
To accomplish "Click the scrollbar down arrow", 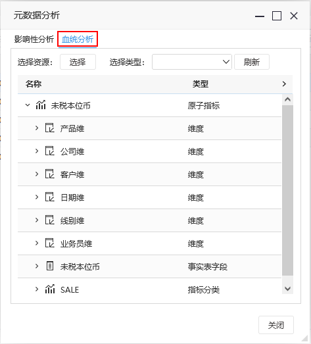I will (x=287, y=289).
